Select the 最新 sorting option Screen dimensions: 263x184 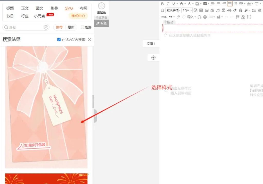tap(71, 27)
